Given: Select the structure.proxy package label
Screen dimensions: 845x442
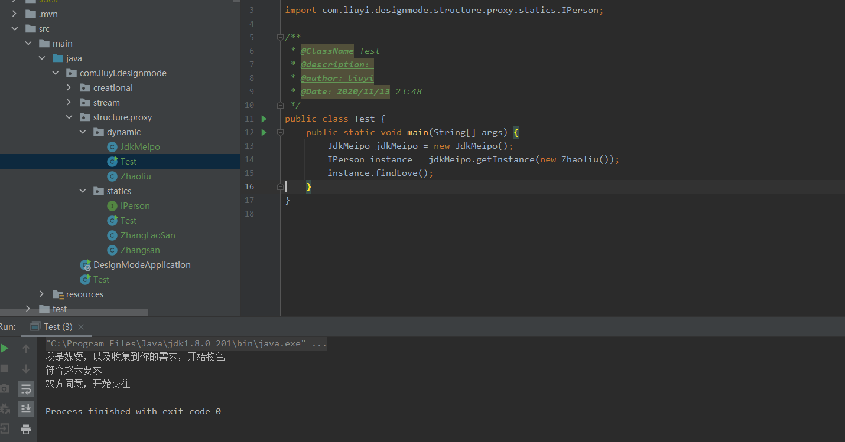Looking at the screenshot, I should click(x=122, y=117).
